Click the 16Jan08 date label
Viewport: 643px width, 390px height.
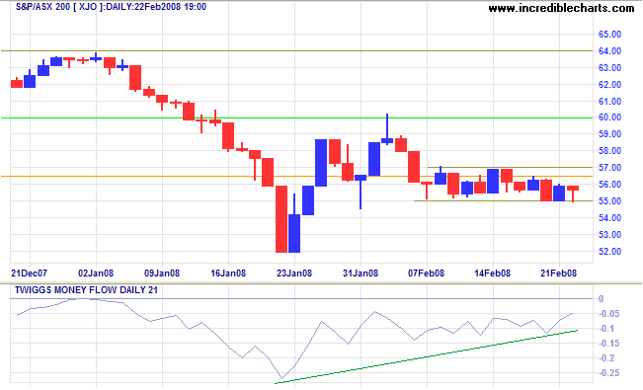tap(228, 273)
